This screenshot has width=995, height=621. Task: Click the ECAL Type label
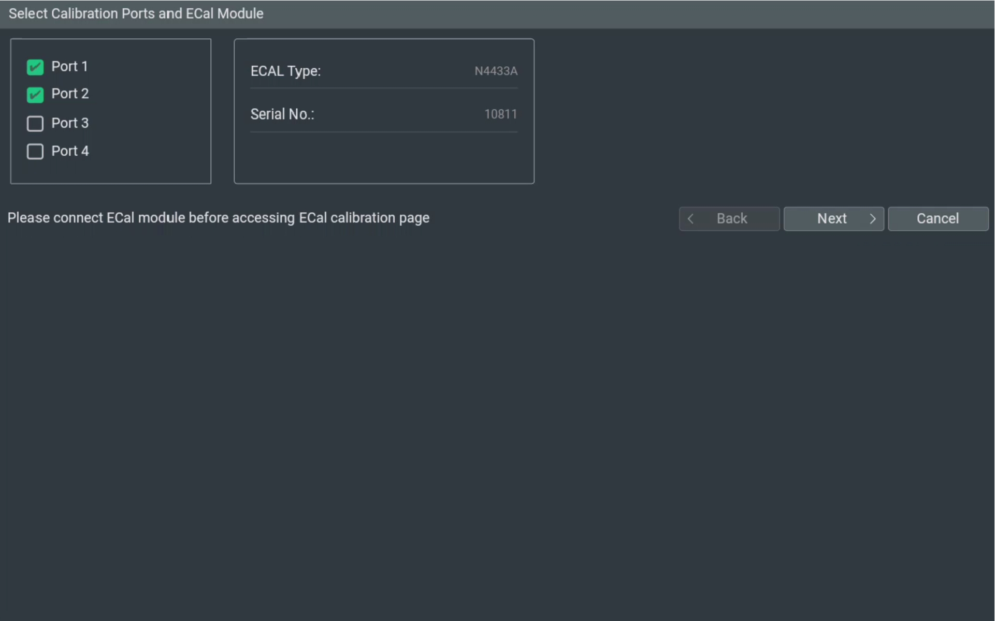(x=285, y=71)
